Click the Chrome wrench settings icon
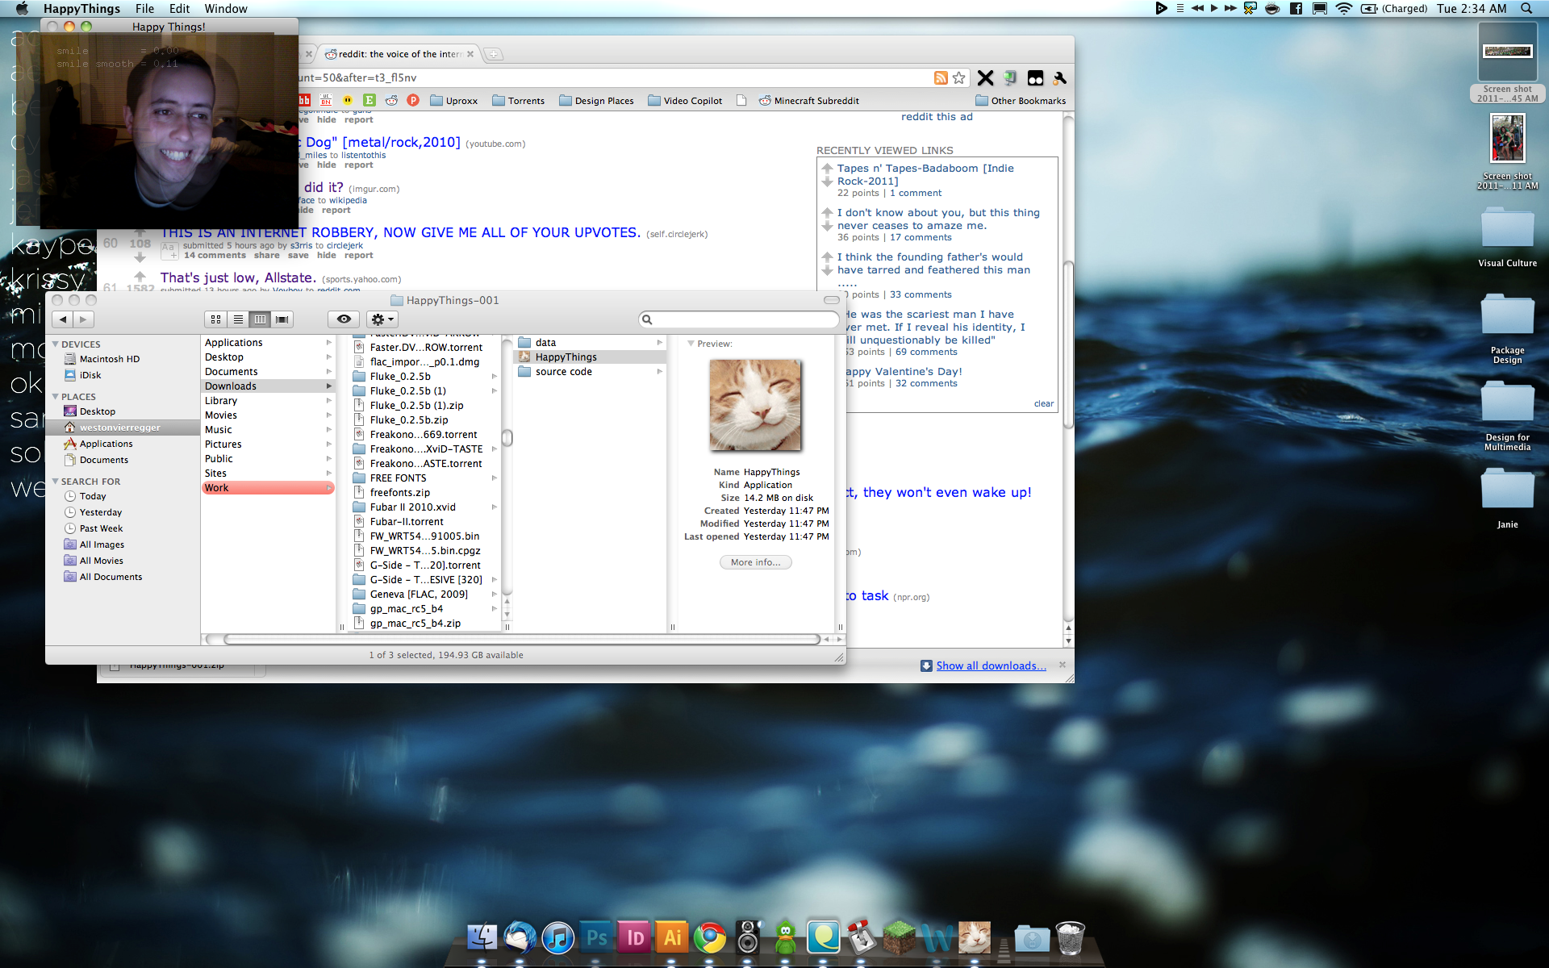This screenshot has width=1549, height=968. [1059, 78]
